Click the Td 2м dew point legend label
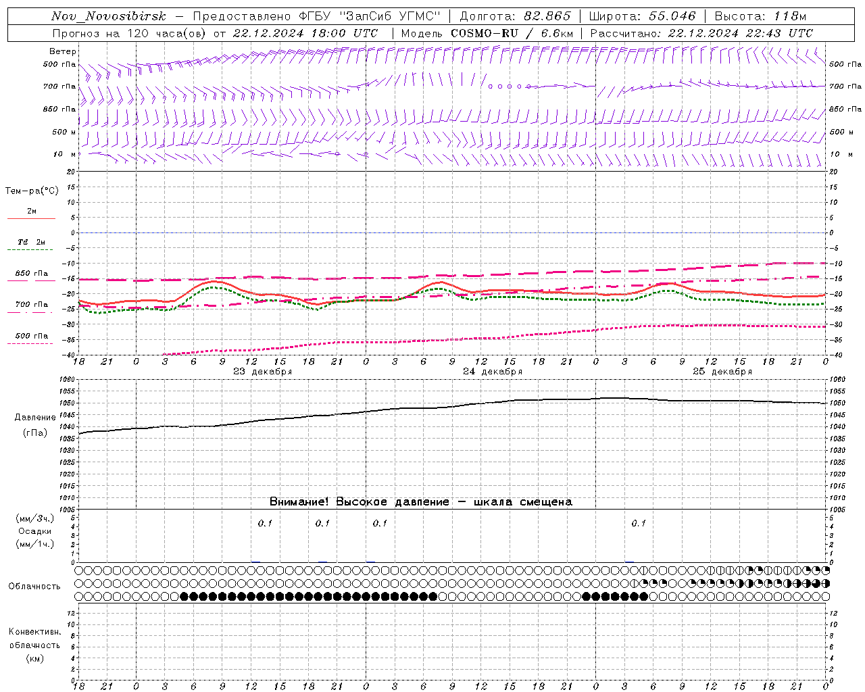Viewport: 865px width, 692px height. tap(32, 242)
